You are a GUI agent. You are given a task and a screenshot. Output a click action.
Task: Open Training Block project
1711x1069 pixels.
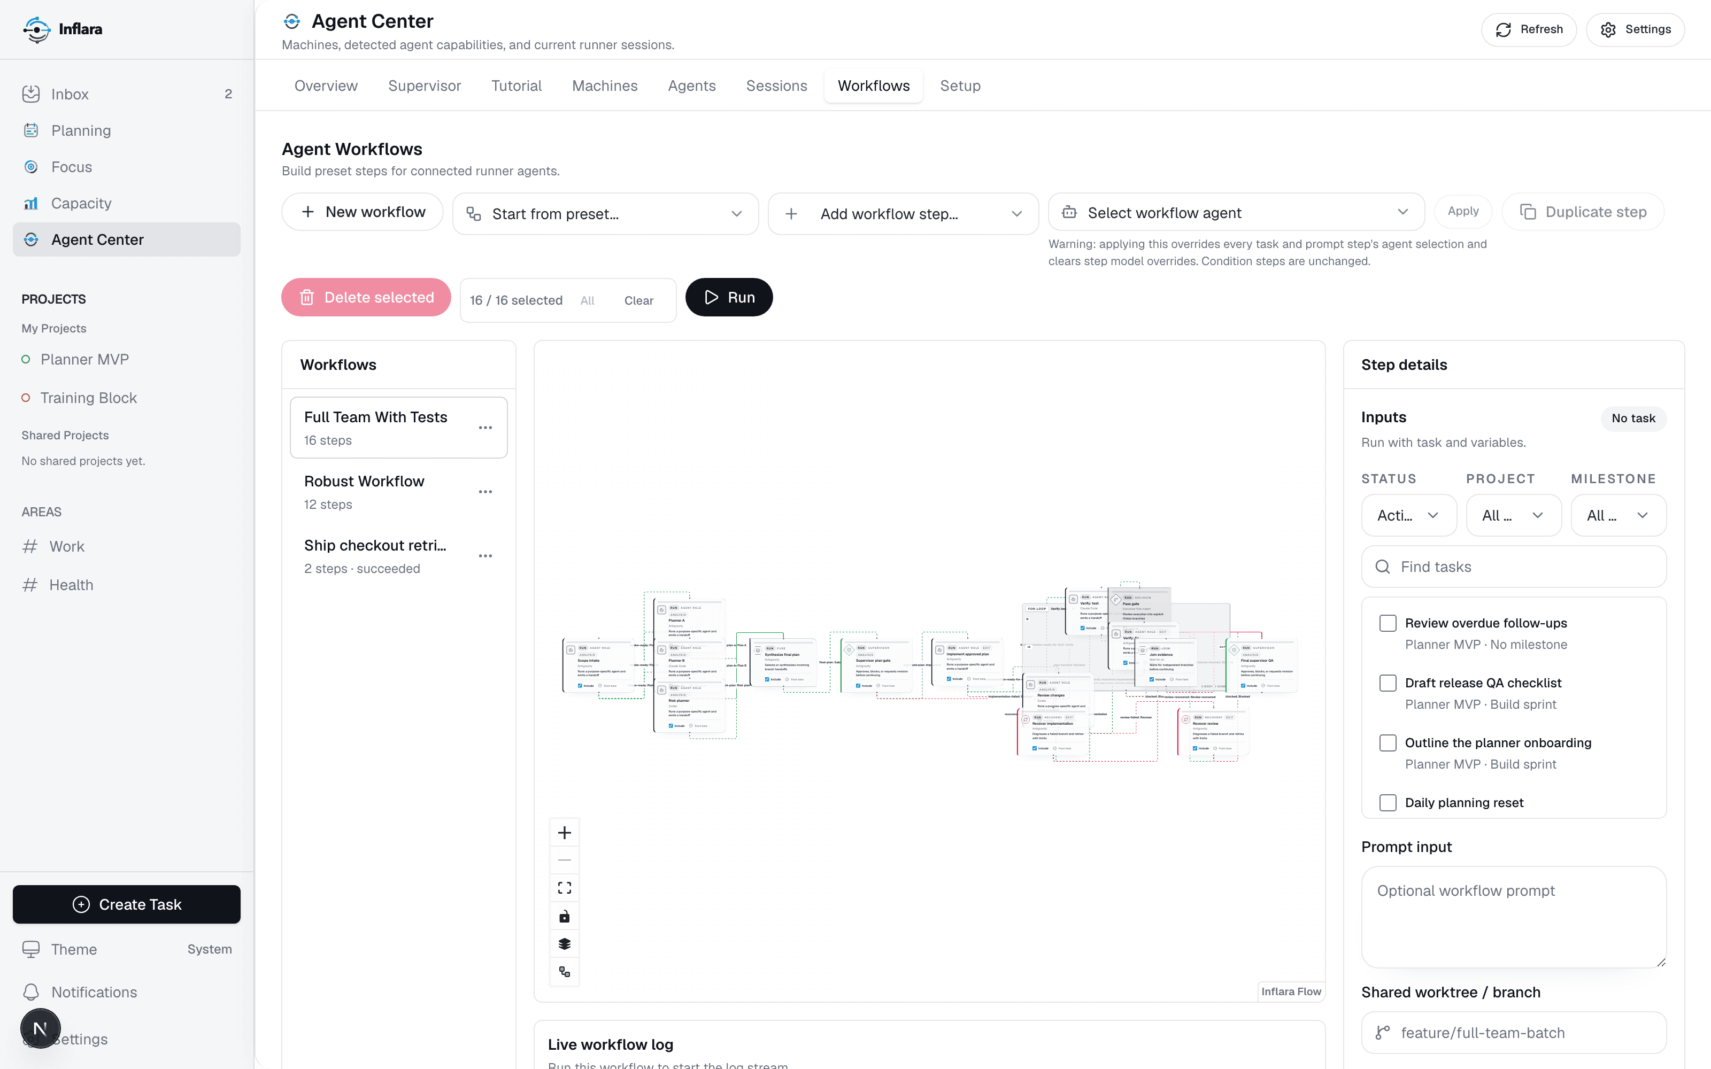[x=88, y=397]
